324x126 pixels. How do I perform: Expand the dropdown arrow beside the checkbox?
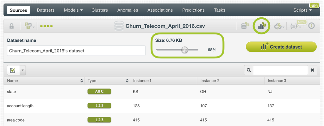pyautogui.click(x=22, y=70)
